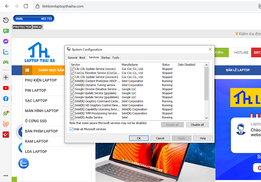The width and height of the screenshot is (261, 182).
Task: Open the browser history sidebar icon
Action: 6,20
